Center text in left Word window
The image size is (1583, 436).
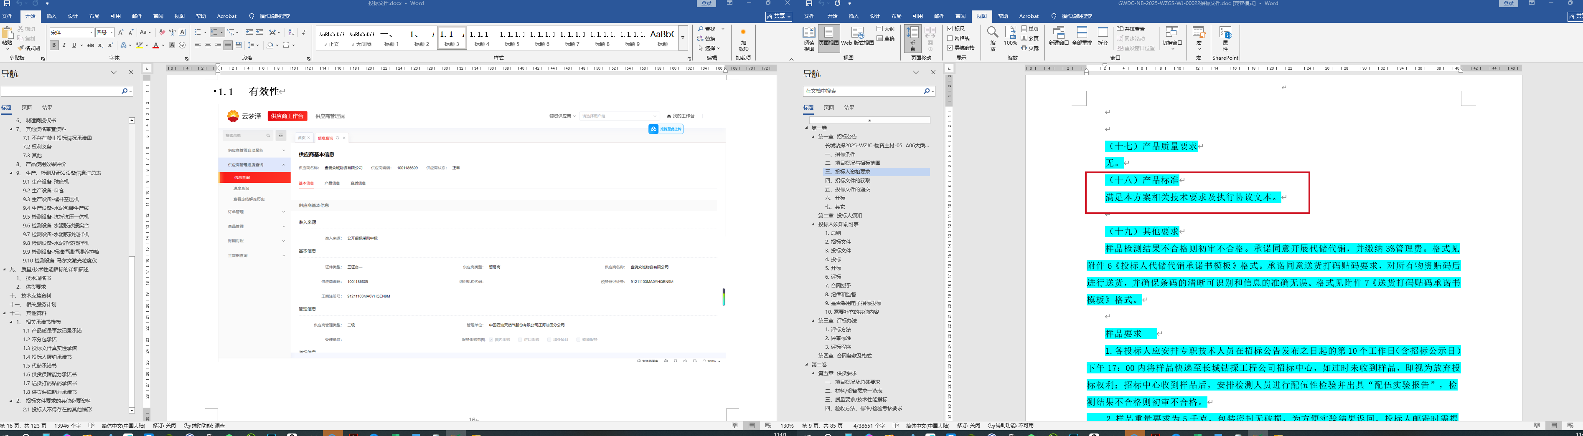(x=208, y=45)
